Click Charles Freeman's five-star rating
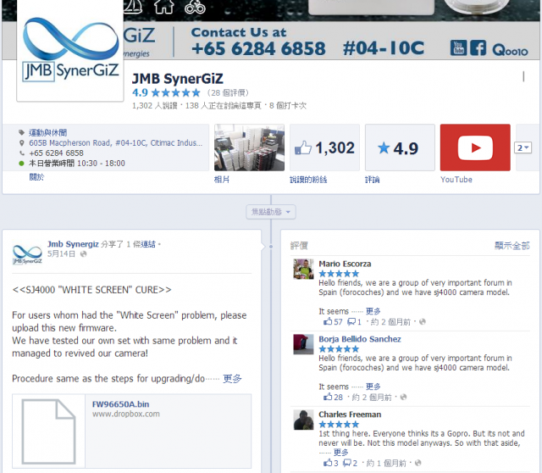Image resolution: width=542 pixels, height=473 pixels. pos(339,424)
